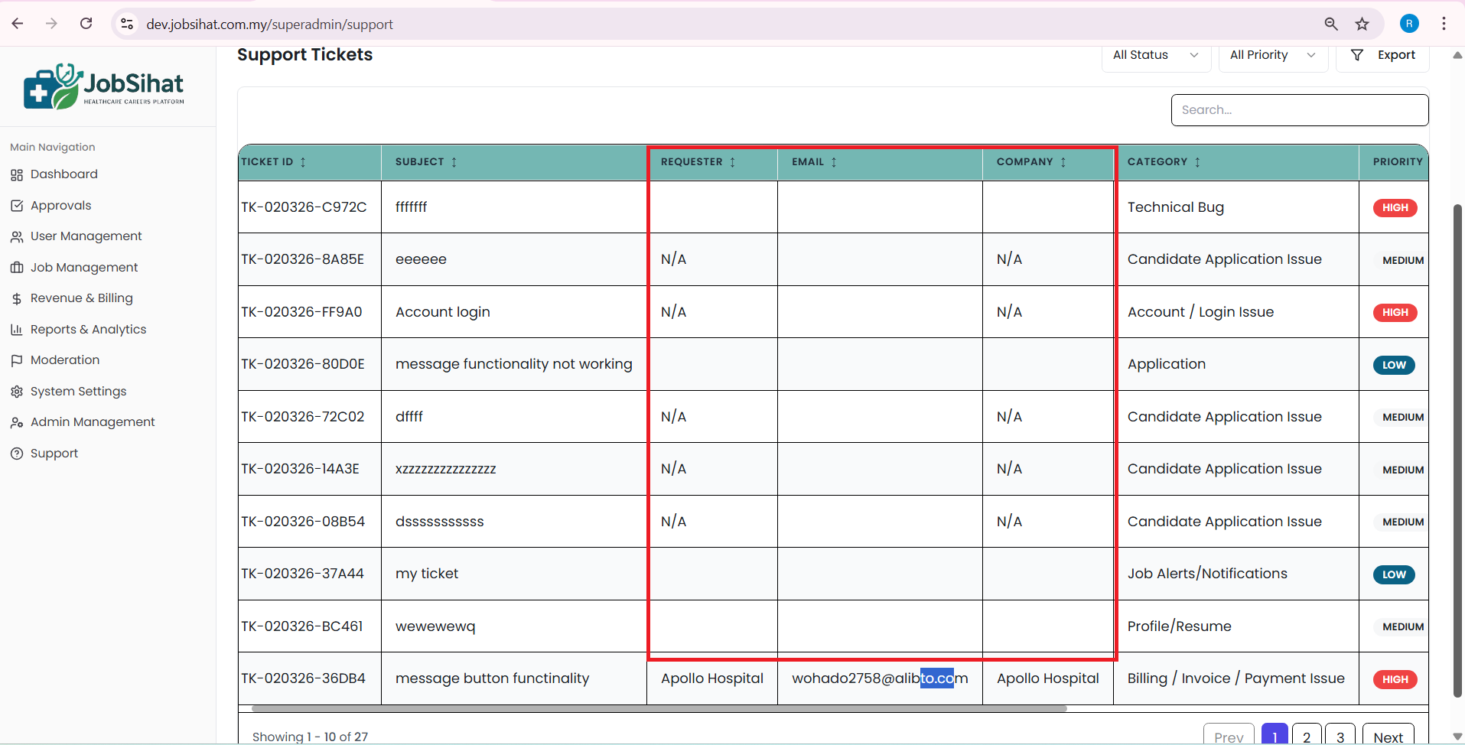
Task: Open the All Priority dropdown
Action: [1272, 55]
